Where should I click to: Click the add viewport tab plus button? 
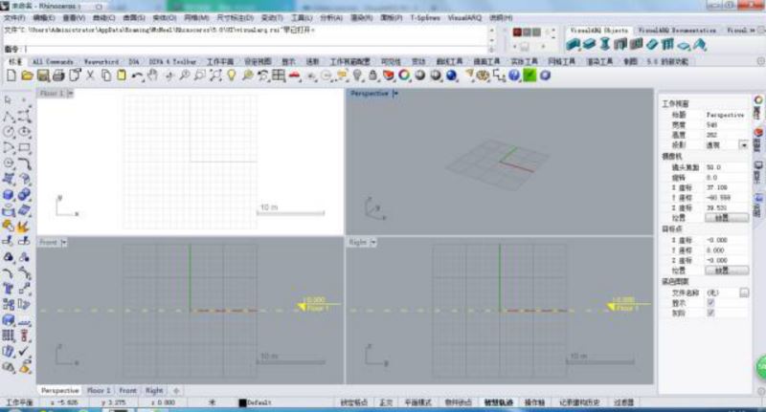click(176, 391)
